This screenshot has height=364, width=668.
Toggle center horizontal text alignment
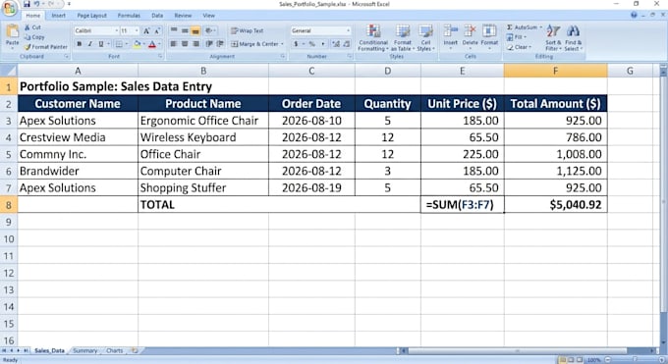click(x=185, y=44)
